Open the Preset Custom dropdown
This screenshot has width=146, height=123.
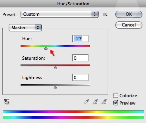click(x=60, y=14)
